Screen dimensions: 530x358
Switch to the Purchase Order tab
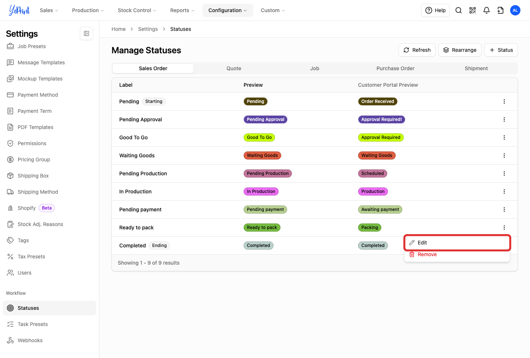(x=395, y=68)
